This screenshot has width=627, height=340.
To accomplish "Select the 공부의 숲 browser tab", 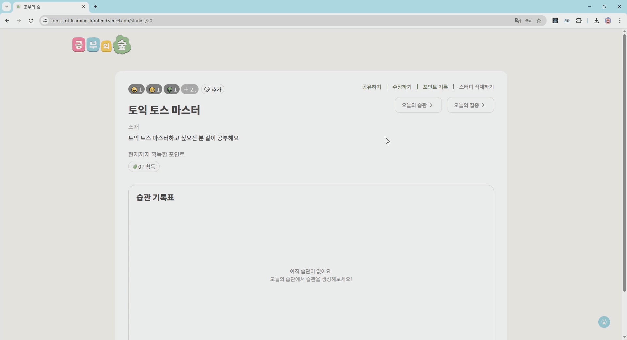I will pos(51,7).
